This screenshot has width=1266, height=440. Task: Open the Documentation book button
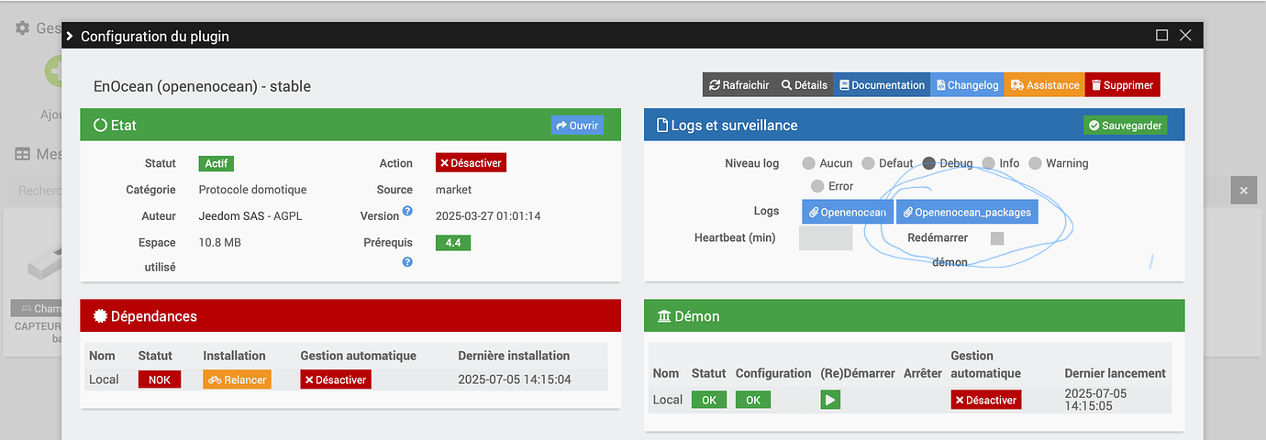tap(882, 84)
